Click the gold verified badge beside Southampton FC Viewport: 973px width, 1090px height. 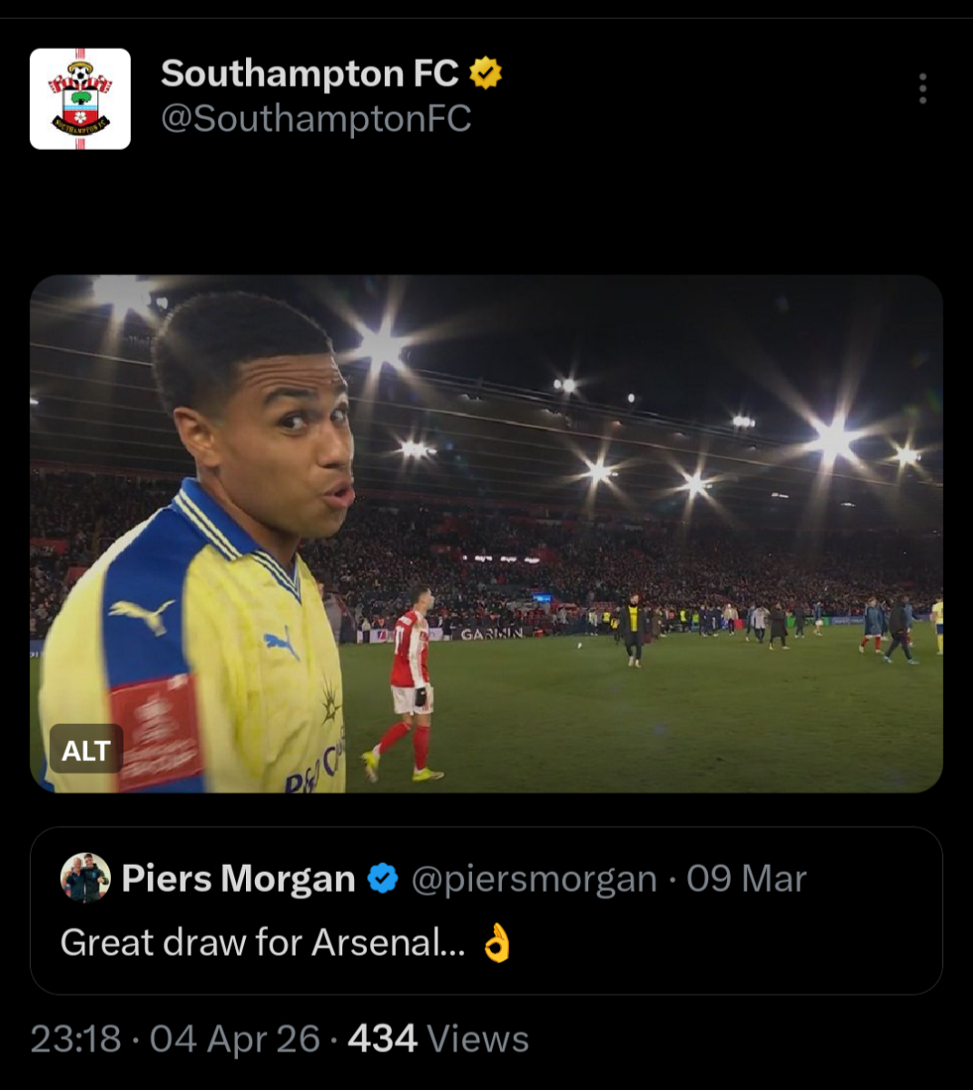486,74
